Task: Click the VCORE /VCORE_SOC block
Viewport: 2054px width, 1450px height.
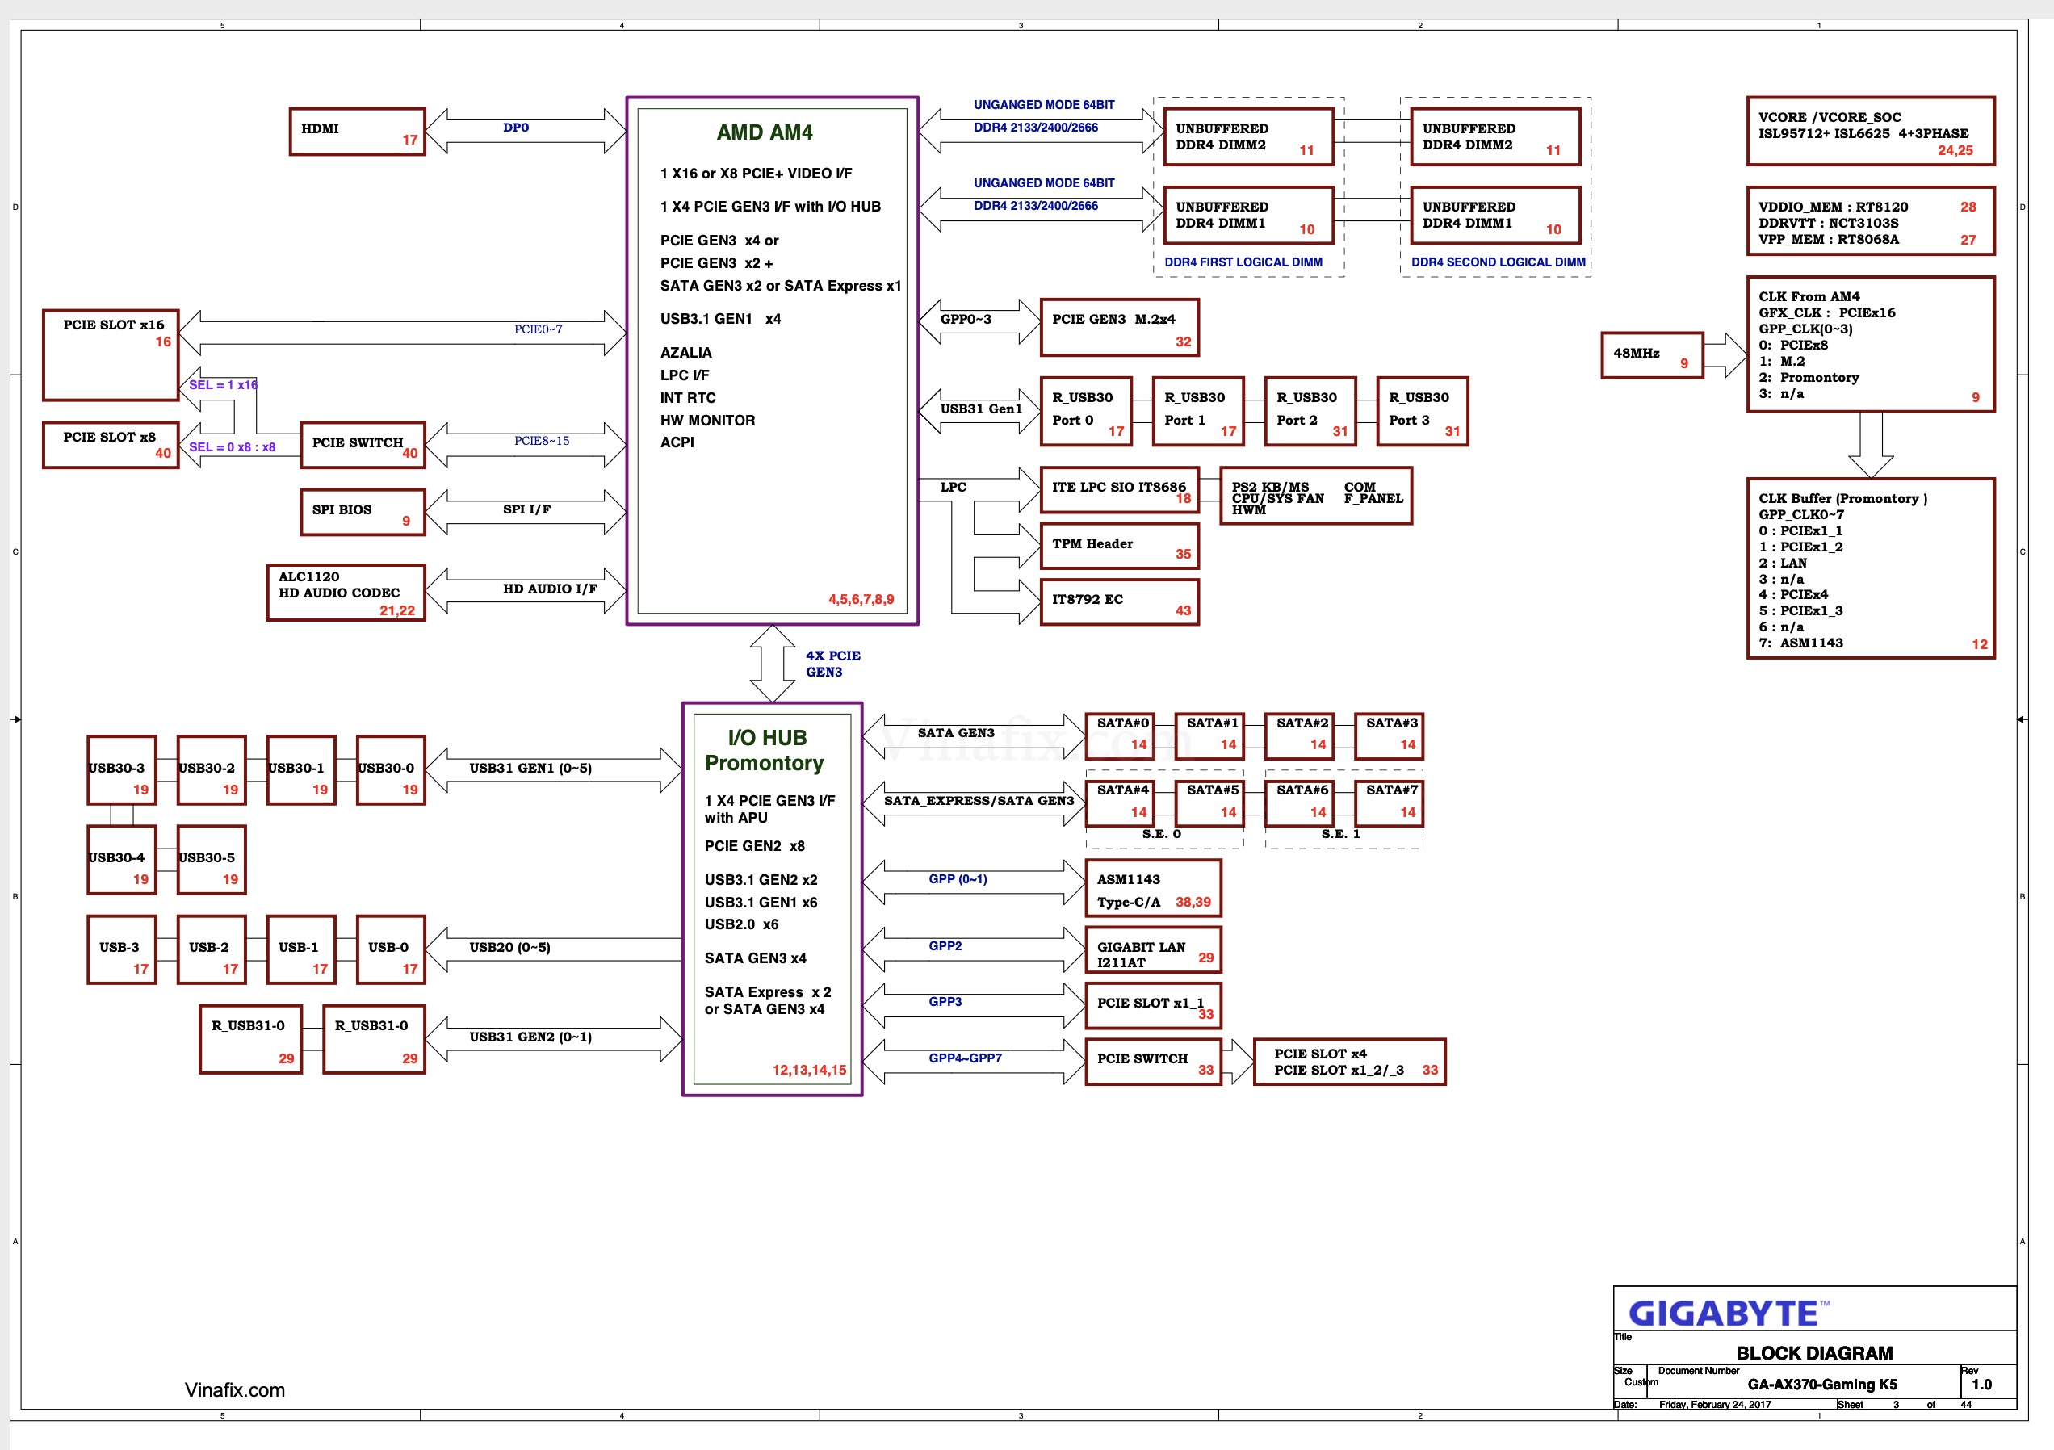Action: pyautogui.click(x=1870, y=132)
